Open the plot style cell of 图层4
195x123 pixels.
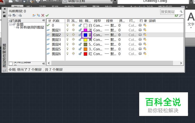pyautogui.click(x=132, y=44)
